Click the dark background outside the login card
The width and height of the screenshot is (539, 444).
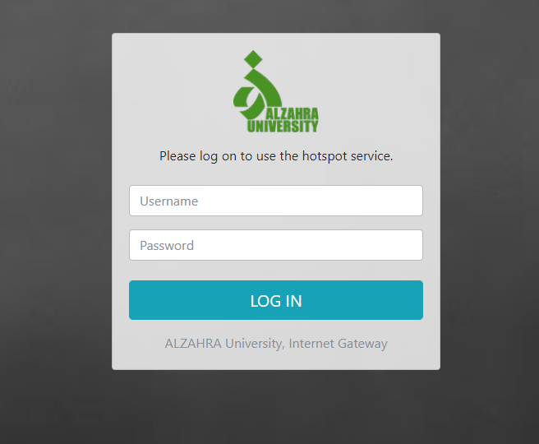click(x=55, y=220)
